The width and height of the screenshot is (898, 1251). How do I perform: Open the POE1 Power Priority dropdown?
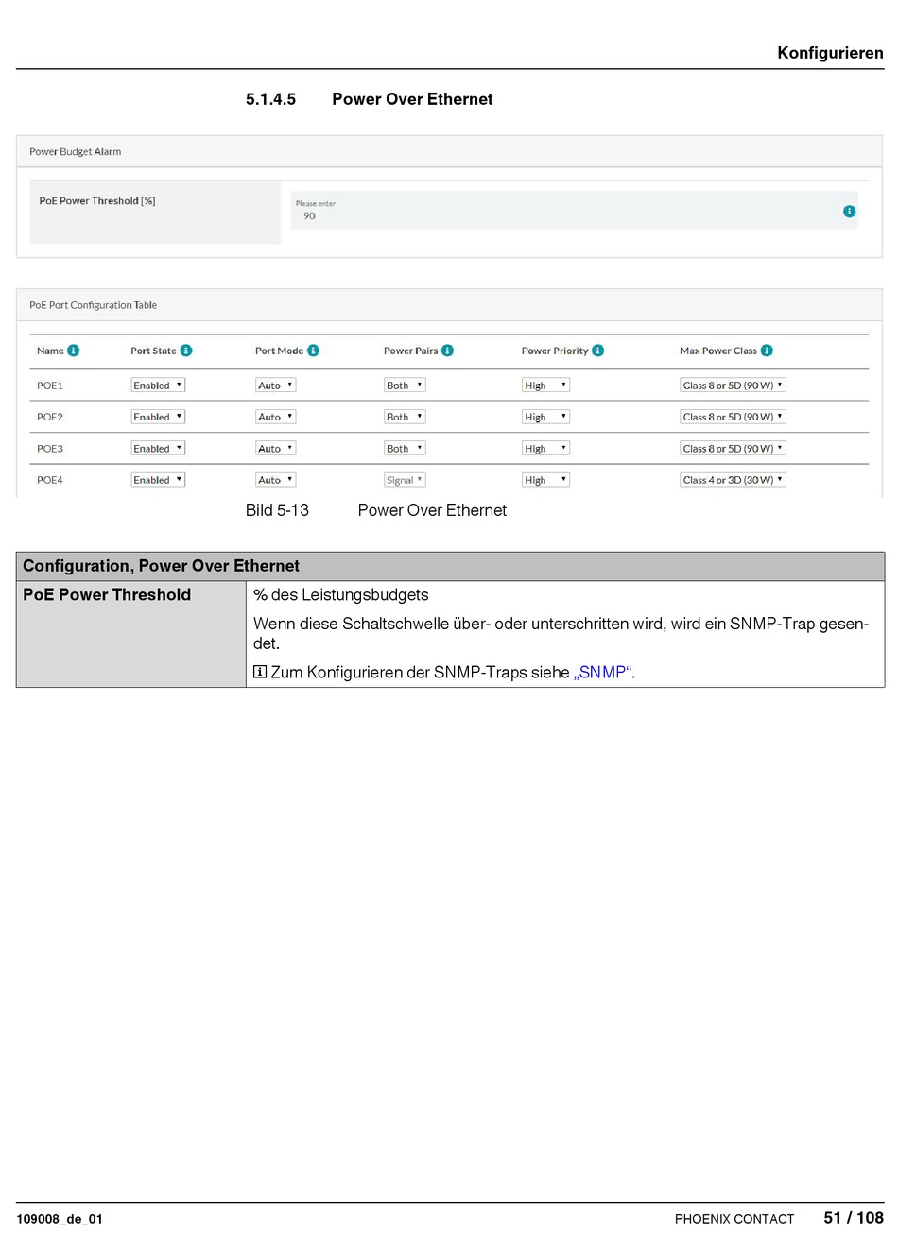pos(546,386)
